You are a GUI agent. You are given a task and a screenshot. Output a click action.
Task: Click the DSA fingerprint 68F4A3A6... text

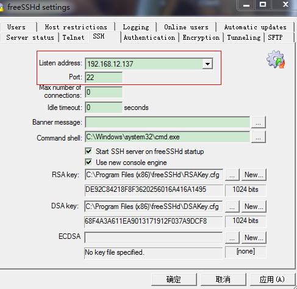(146, 221)
